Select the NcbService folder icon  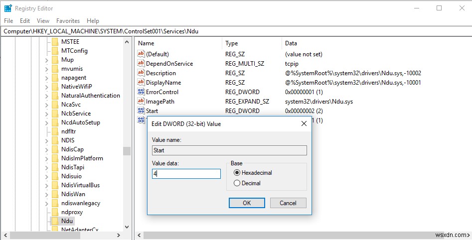tap(55, 114)
